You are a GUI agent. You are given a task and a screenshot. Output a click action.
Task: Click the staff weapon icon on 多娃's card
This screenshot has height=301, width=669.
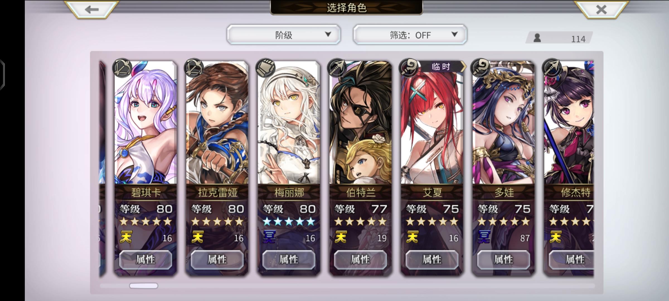tap(480, 68)
